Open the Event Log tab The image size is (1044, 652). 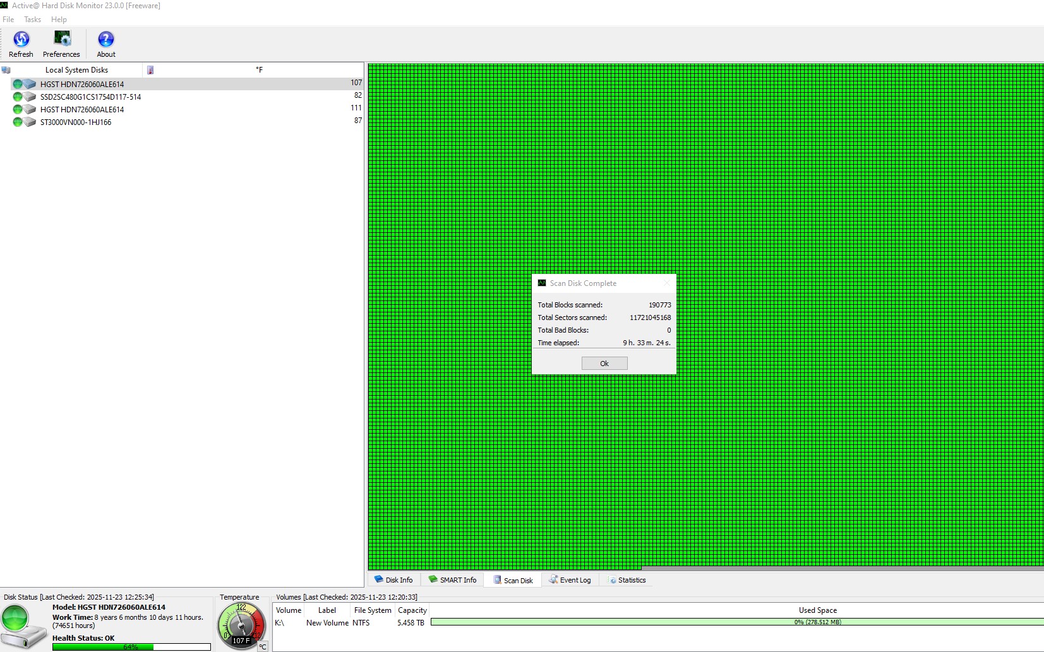(570, 580)
